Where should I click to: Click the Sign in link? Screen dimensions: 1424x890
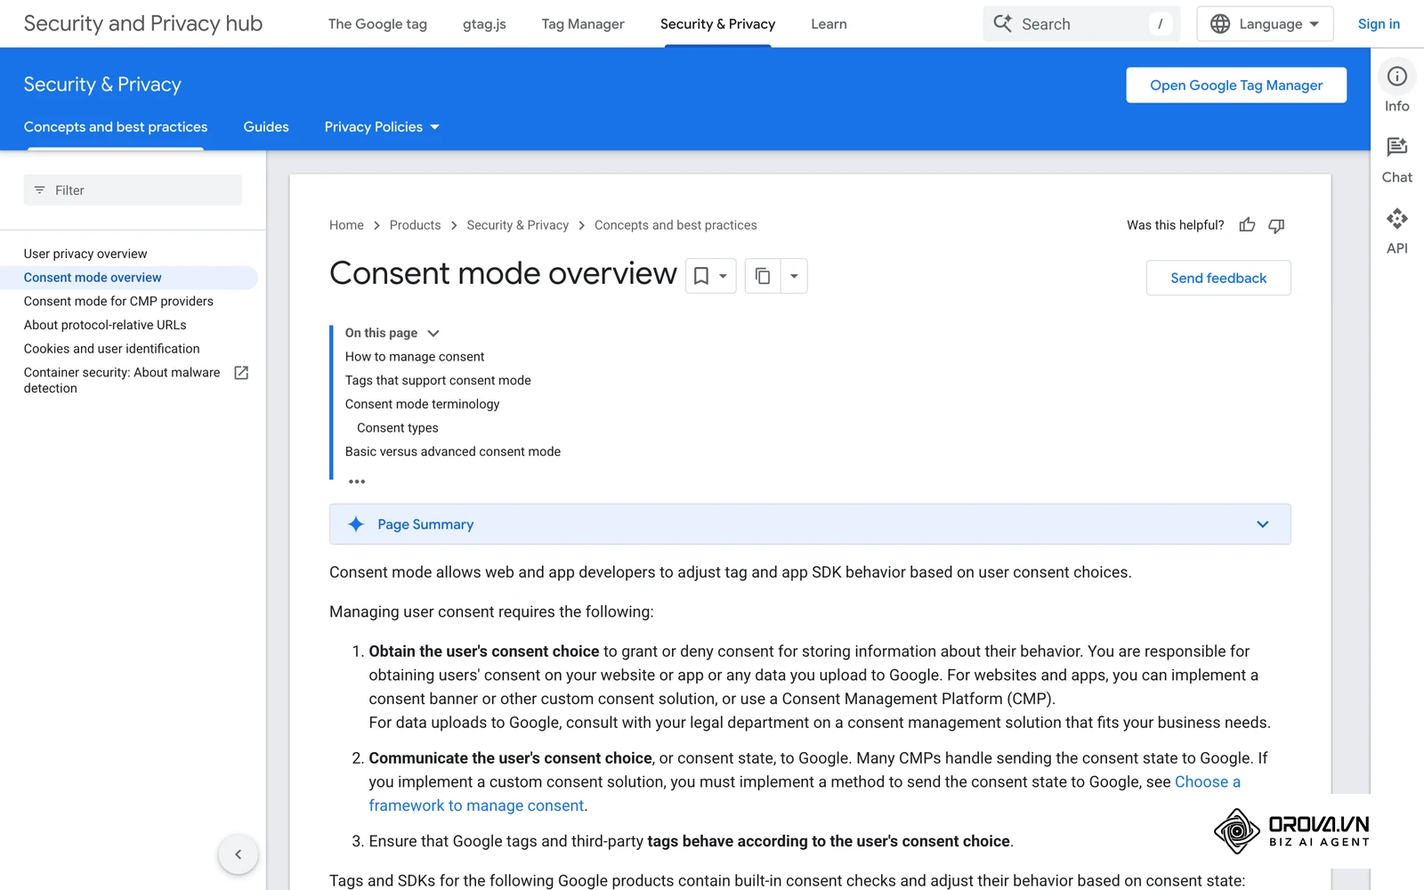(1379, 24)
